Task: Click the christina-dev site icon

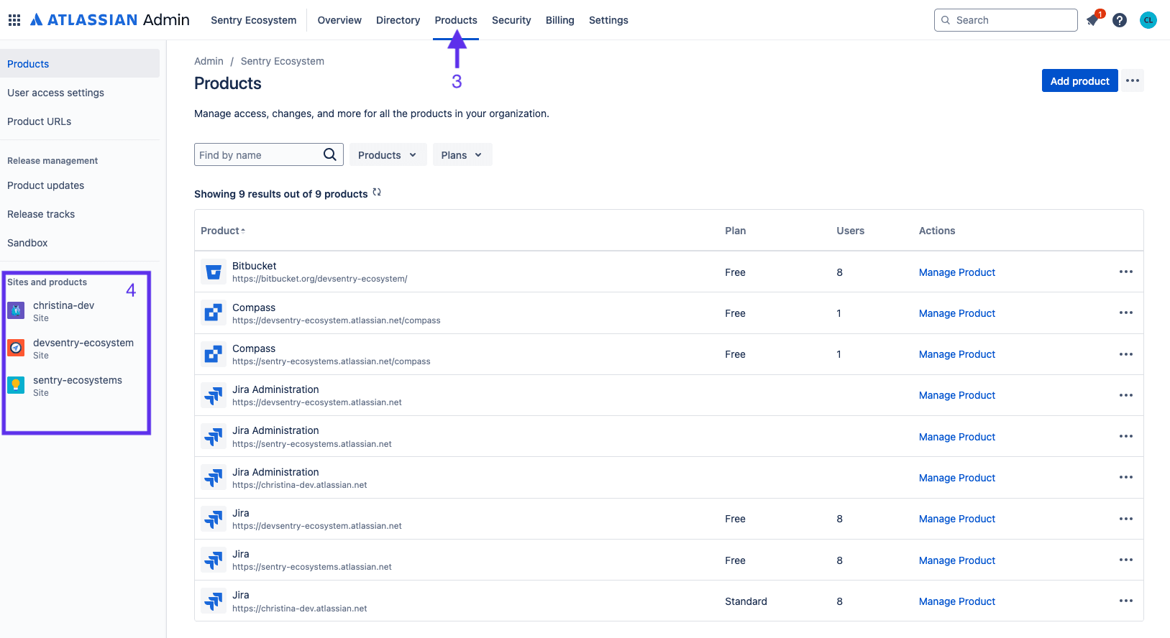Action: coord(16,310)
